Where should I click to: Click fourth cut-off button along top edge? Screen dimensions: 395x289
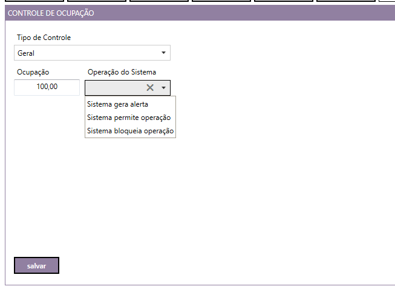[221, 1]
